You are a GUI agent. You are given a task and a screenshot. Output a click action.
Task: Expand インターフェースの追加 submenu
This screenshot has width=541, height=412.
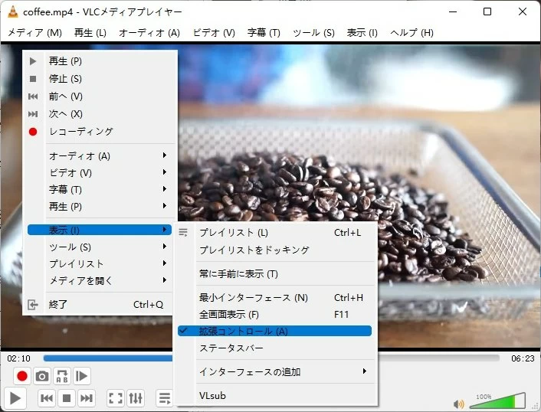click(x=276, y=372)
